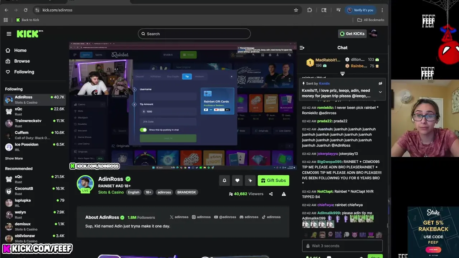Open CoconutB recommended channel
The width and height of the screenshot is (459, 258).
click(35, 191)
